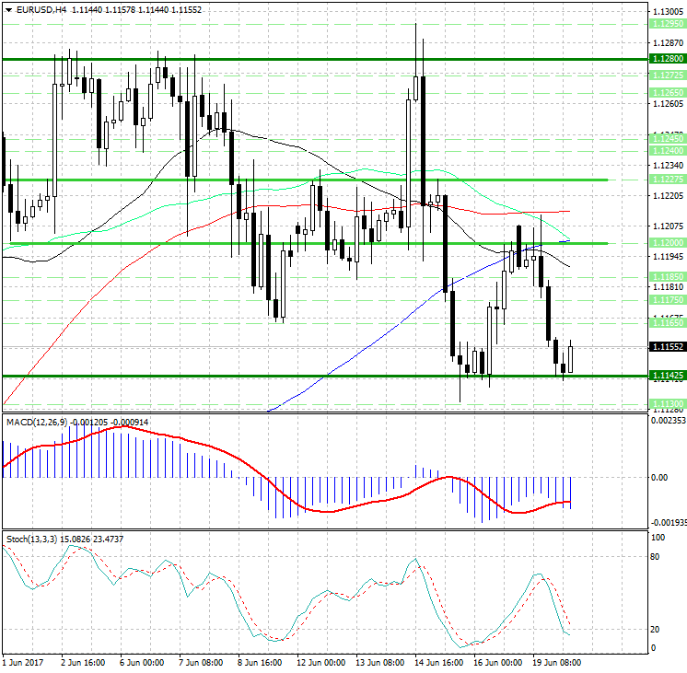The image size is (687, 673).
Task: Click the 1.12000 level price tag
Action: 668,243
